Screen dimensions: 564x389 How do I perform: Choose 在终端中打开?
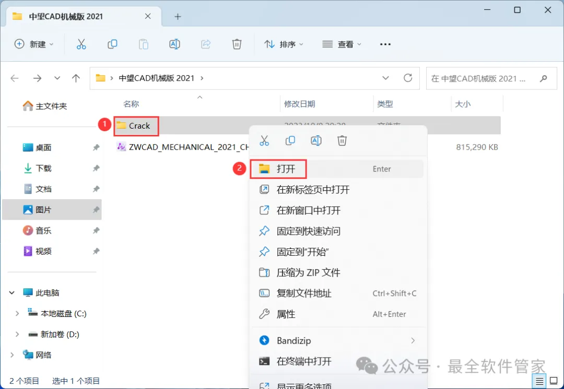(337, 361)
